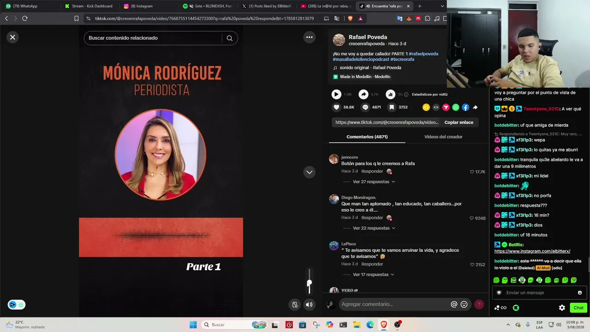Viewport: 590px width, 332px height.
Task: Open the #masalladelsilenciopodcast hashtag link
Action: 361,59
